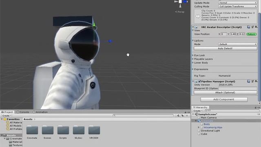The image size is (261, 147).
Task: Switch to the Animation tab
Action: click(x=40, y=112)
